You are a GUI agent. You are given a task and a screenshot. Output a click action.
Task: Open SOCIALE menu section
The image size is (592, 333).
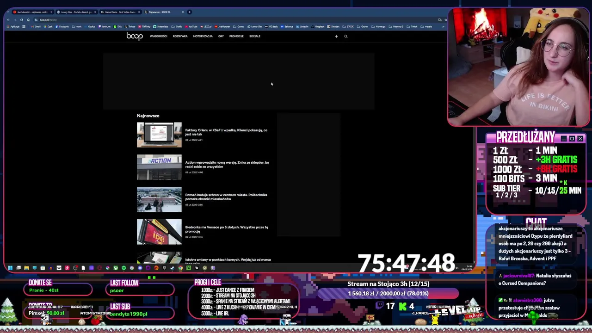255,36
